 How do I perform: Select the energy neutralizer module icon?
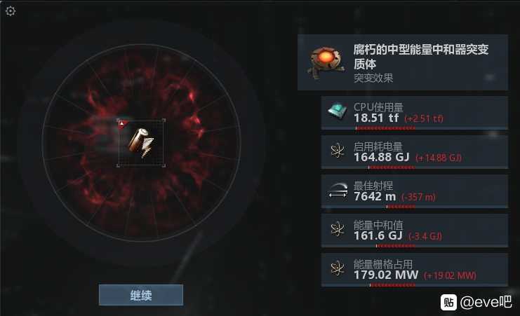click(141, 143)
